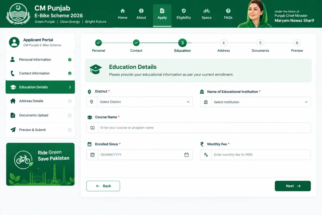Click the paper plane icon beside Preview & Submit

13,130
